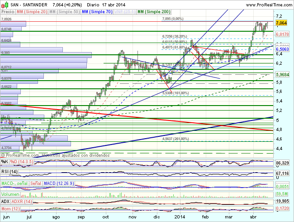Select the volume value 59,5M
The height and width of the screenshot is (222, 294).
282,194
